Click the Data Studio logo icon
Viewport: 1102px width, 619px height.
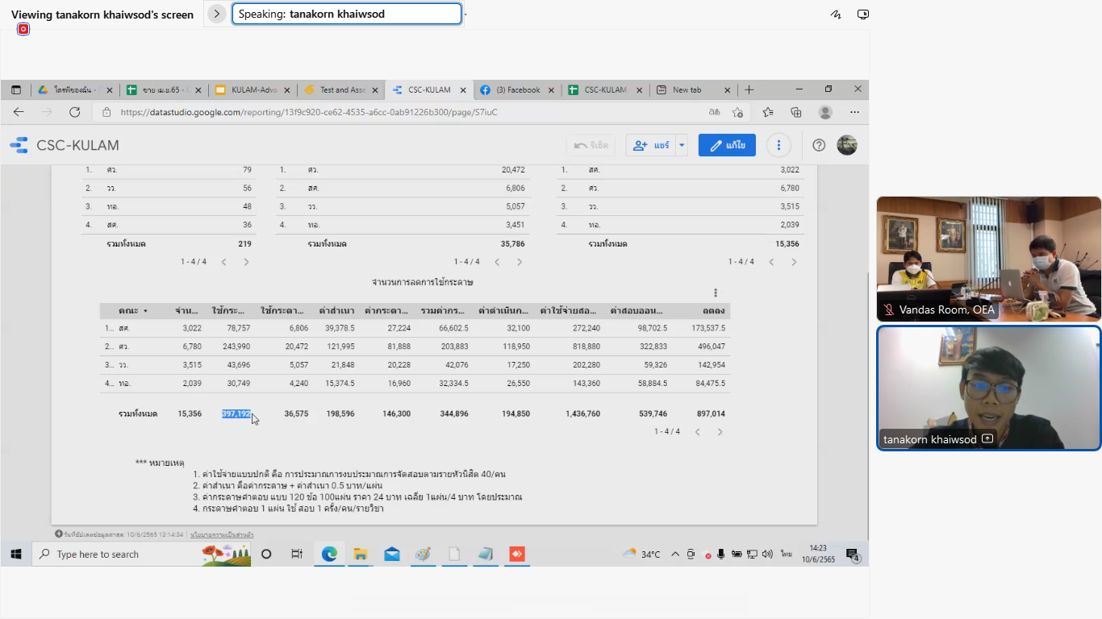point(19,146)
